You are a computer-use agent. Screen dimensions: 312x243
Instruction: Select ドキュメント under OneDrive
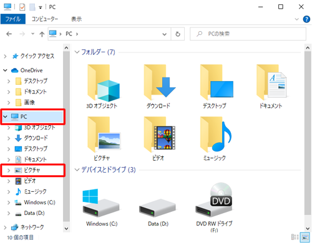click(x=35, y=92)
